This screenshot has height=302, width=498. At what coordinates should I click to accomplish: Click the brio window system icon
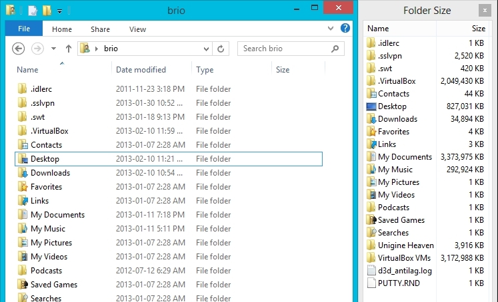[11, 11]
